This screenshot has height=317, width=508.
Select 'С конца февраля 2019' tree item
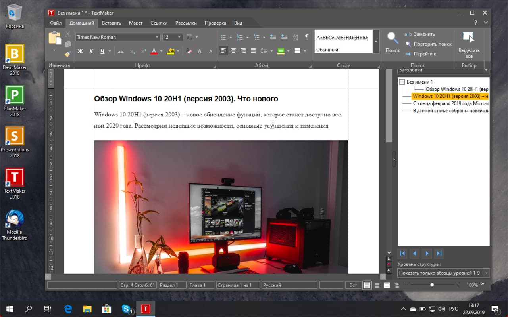coord(450,103)
